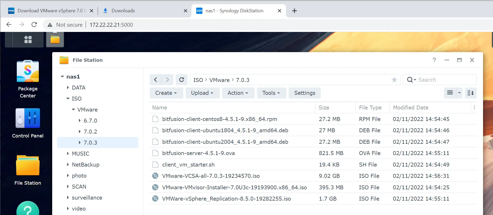Screen dimensions: 493x215
Task: Expand the 7.0.2 folder tree node
Action: pos(79,131)
